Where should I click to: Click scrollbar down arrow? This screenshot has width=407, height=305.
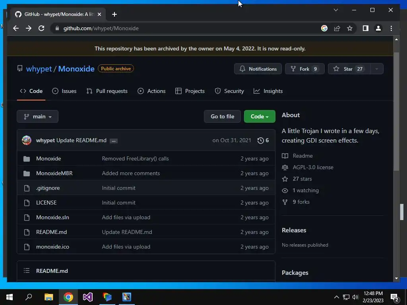(x=396, y=278)
